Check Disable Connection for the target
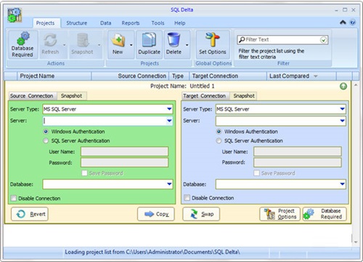The image size is (363, 262). 187,198
